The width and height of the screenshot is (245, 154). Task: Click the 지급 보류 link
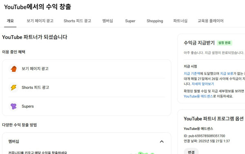click(227, 73)
